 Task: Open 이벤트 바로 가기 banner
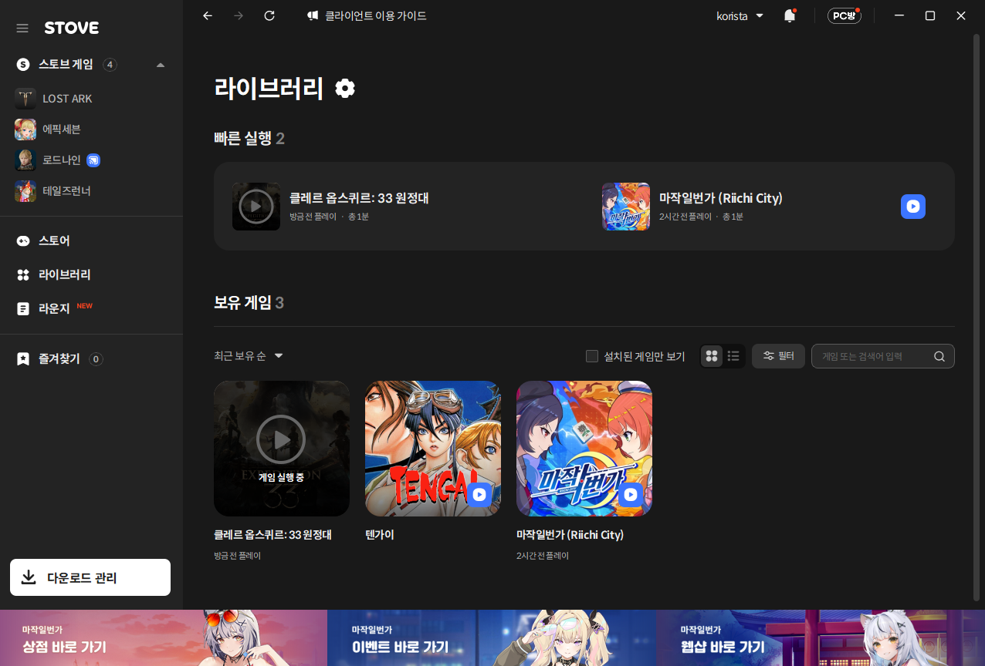point(492,638)
